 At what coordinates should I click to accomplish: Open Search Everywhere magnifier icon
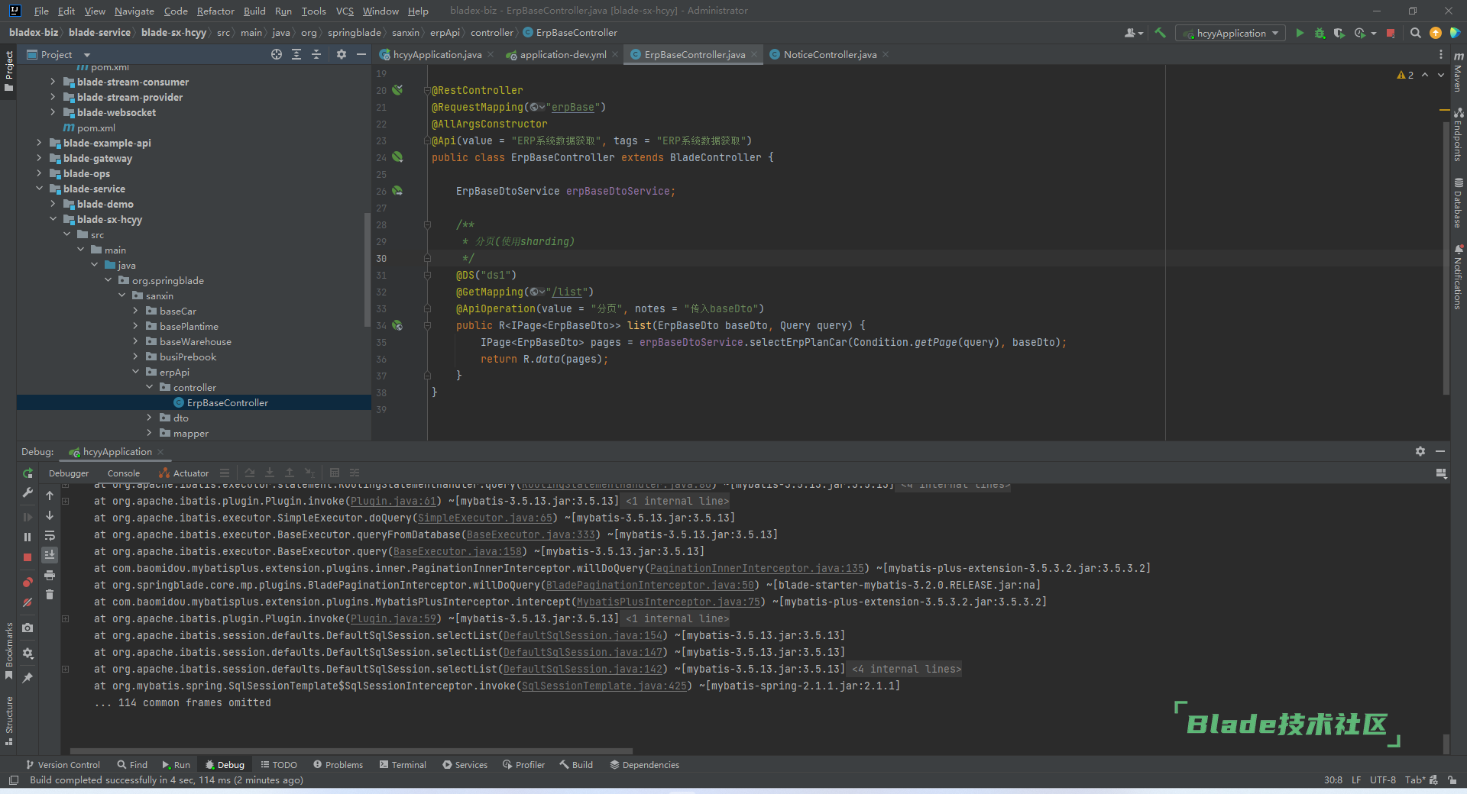coord(1416,33)
